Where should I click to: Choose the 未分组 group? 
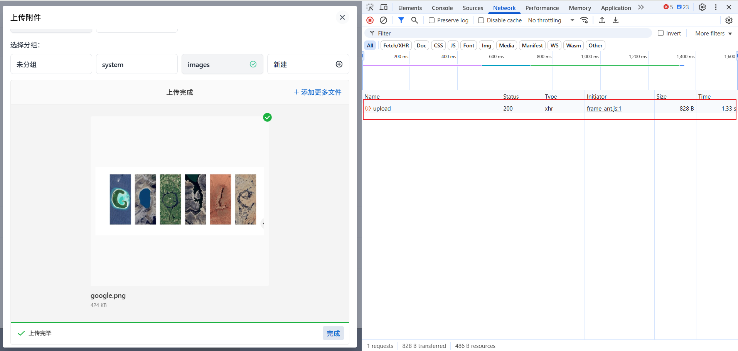[51, 64]
